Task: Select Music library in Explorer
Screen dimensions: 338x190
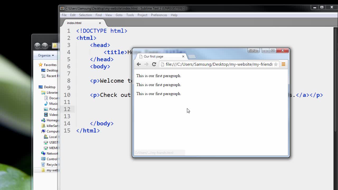Action: (x=51, y=104)
